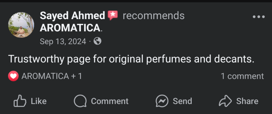Click the red recommendation star badge
The width and height of the screenshot is (272, 114).
[x=113, y=15]
